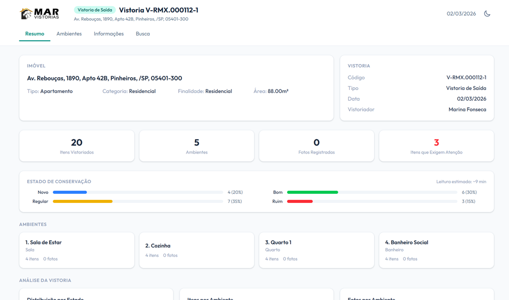Image resolution: width=509 pixels, height=300 pixels.
Task: Toggle dark mode with the moon icon
Action: [x=487, y=14]
